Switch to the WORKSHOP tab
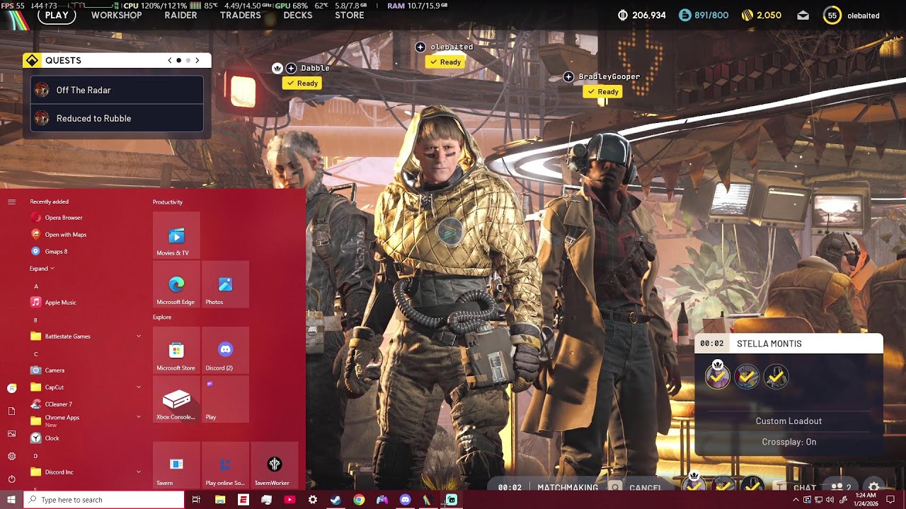 coord(117,16)
